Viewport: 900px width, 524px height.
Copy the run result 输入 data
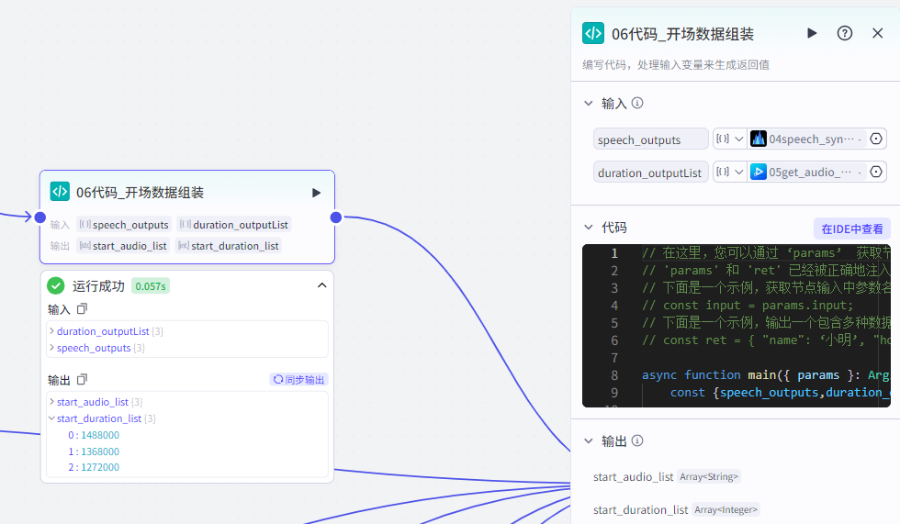point(82,309)
